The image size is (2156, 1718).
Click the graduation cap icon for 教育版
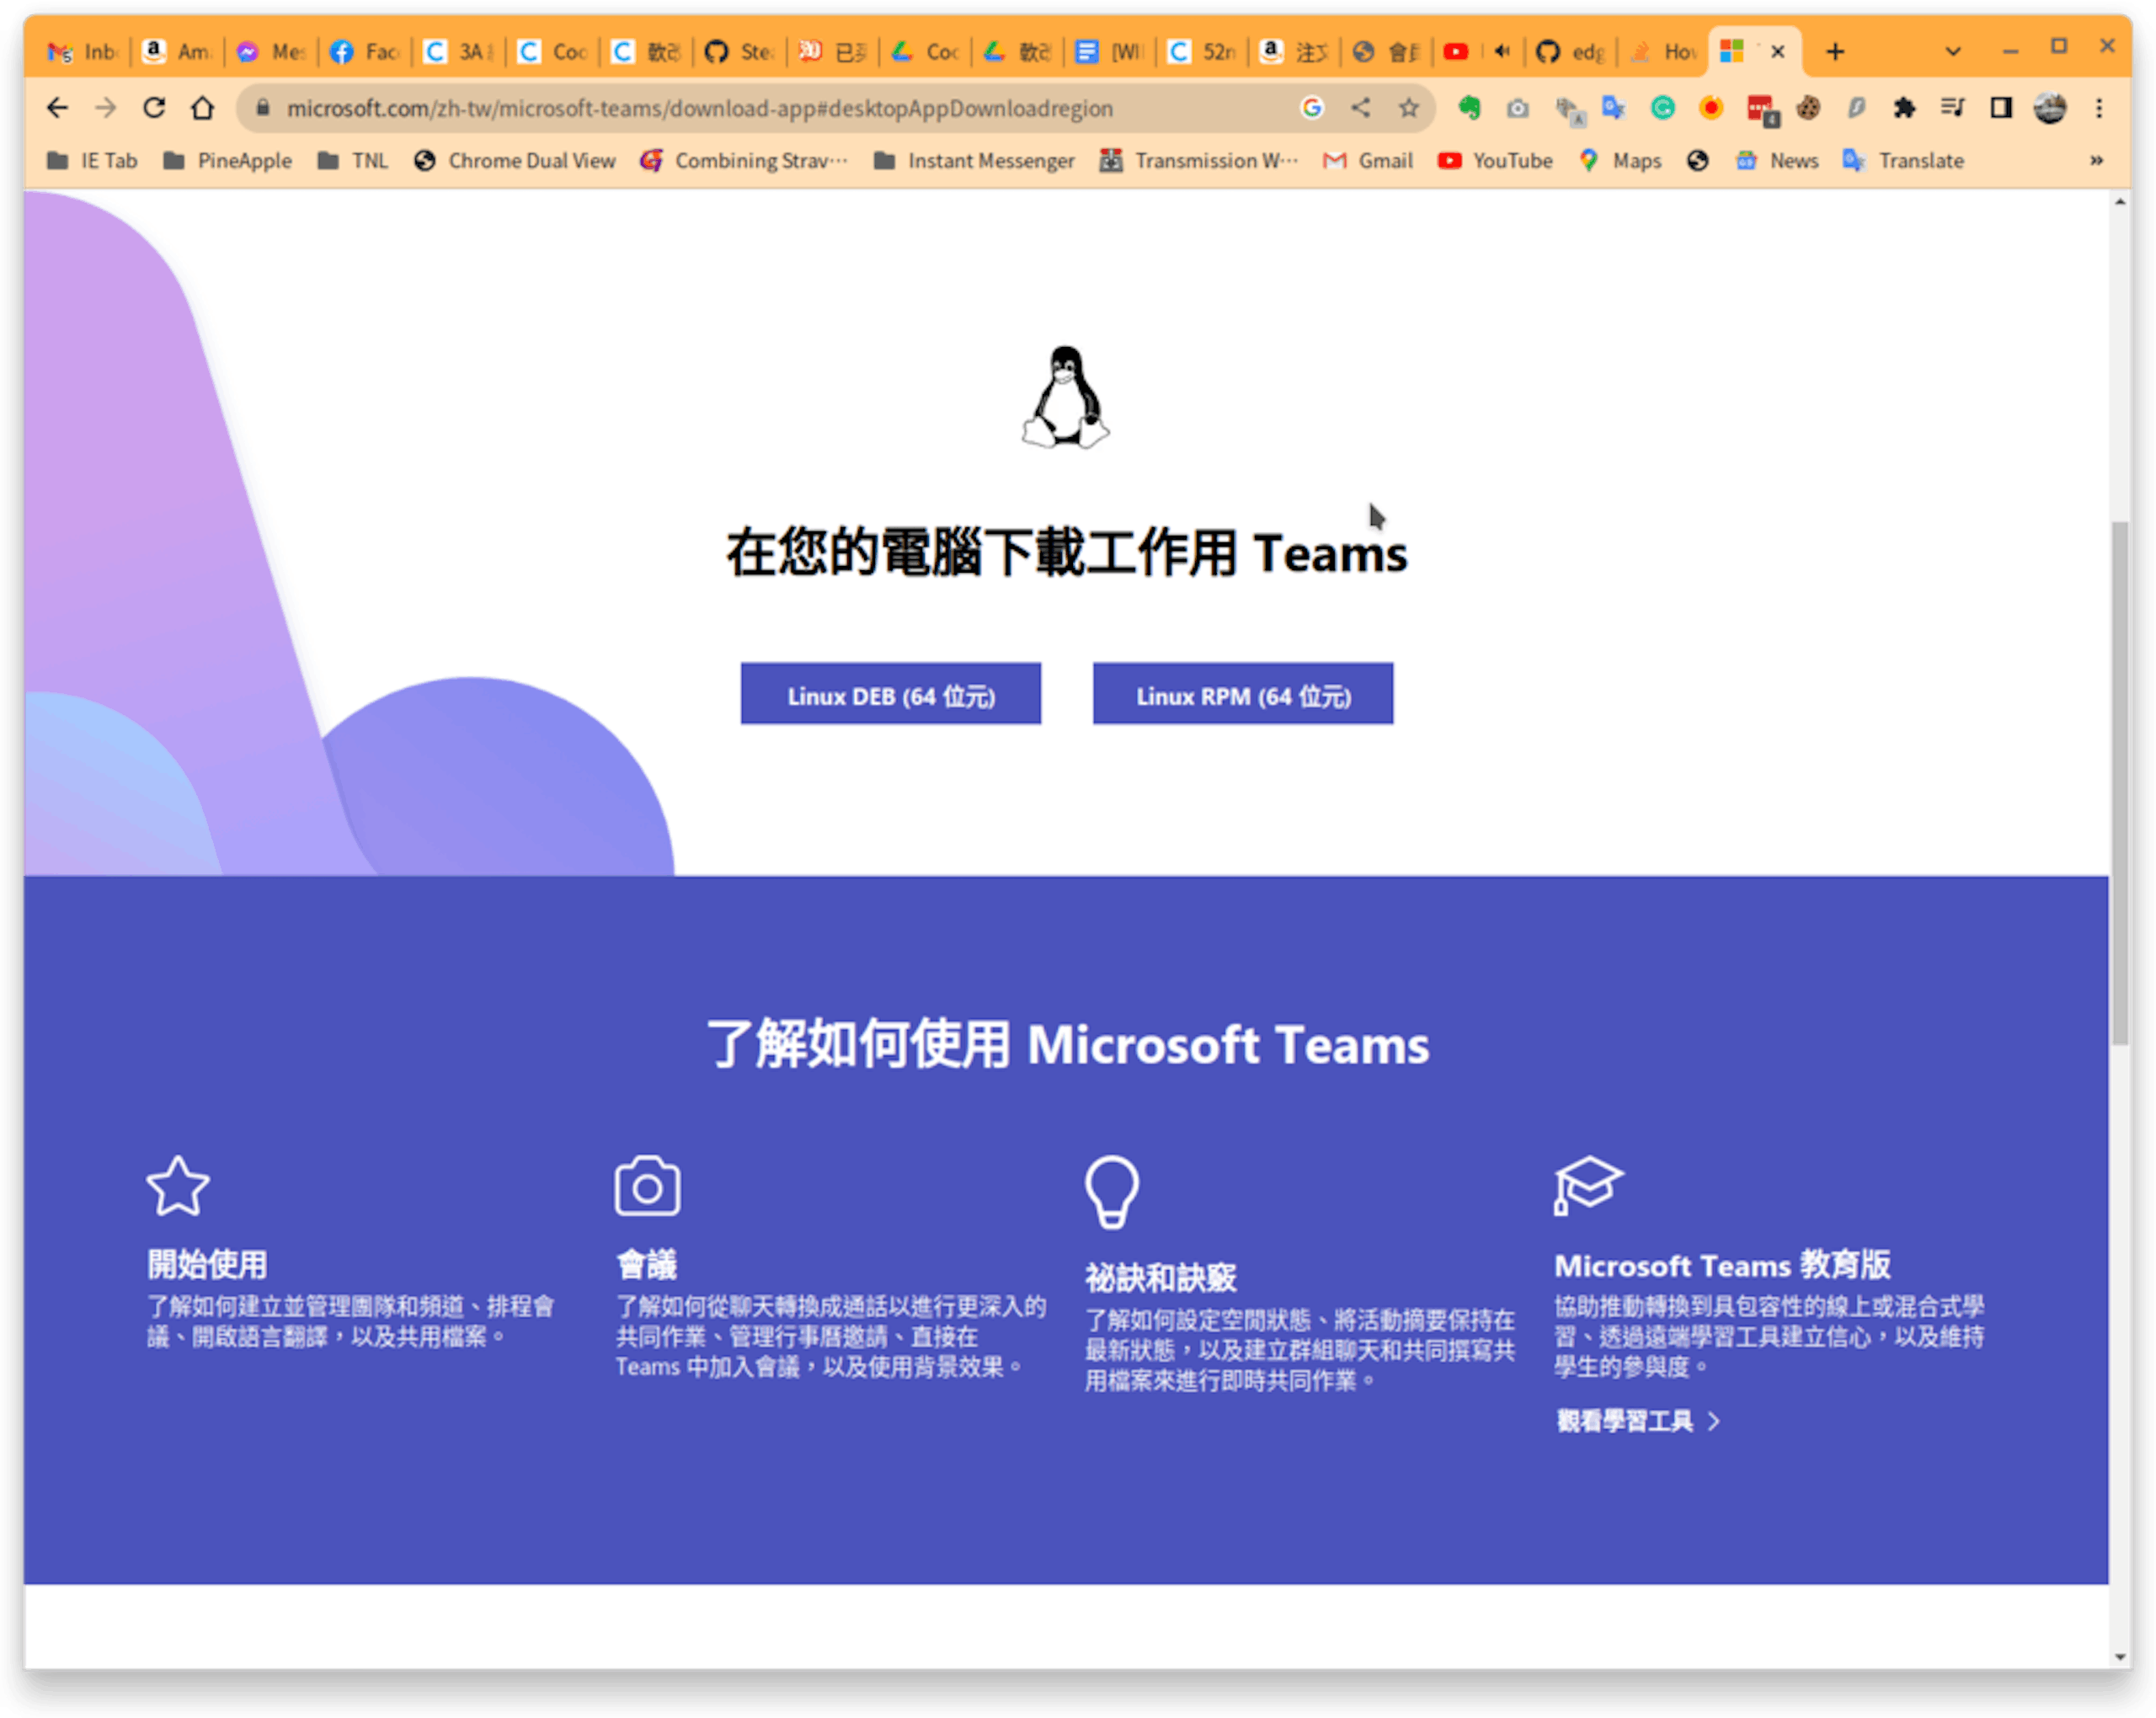click(x=1588, y=1186)
